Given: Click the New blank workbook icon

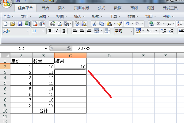Looking at the screenshot, I should (x=6, y=24).
